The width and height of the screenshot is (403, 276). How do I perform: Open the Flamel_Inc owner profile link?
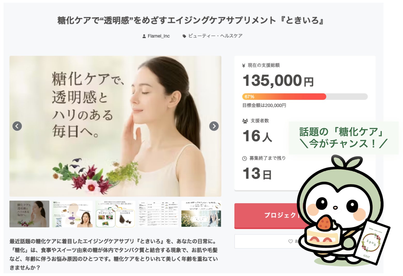[159, 36]
